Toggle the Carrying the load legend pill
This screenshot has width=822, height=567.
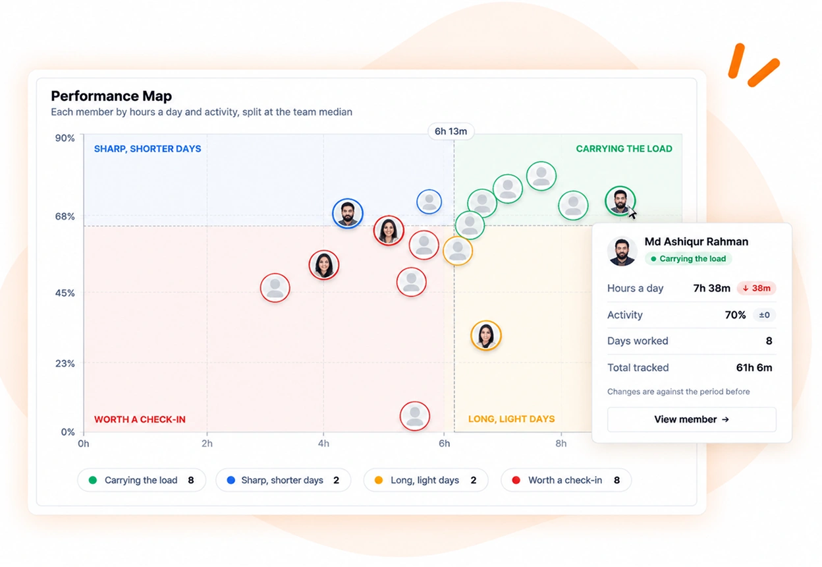click(142, 480)
